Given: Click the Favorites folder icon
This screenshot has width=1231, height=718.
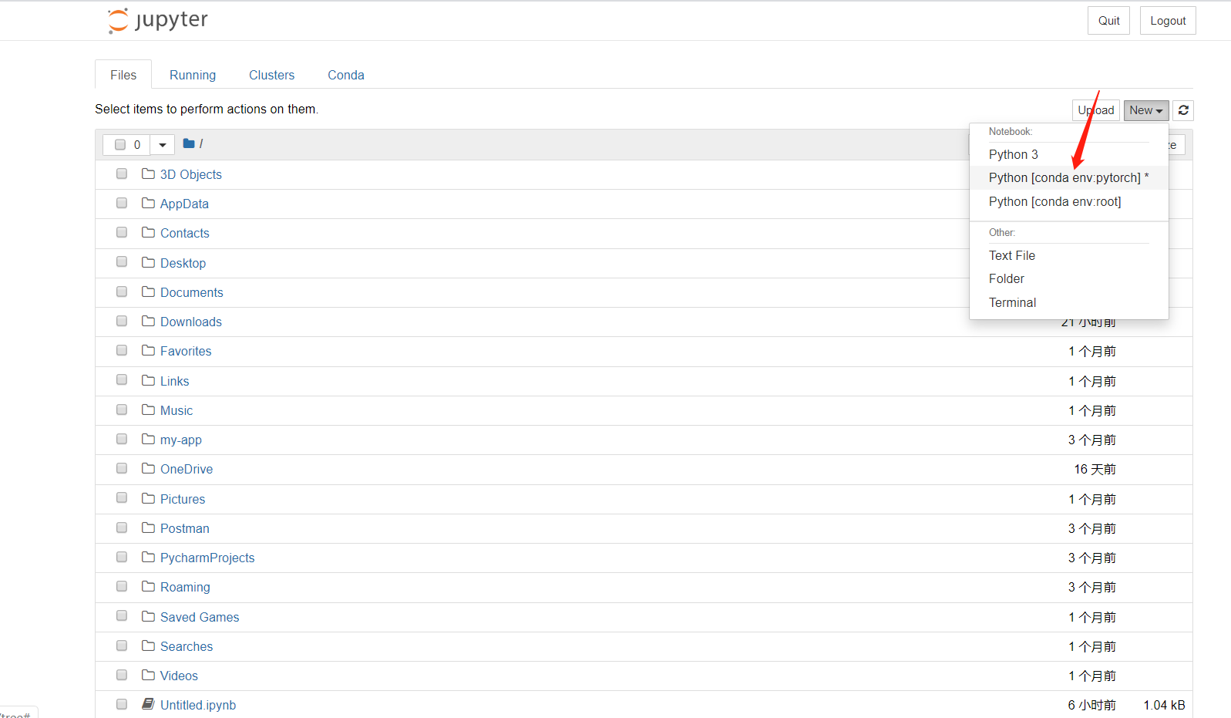Looking at the screenshot, I should click(x=149, y=351).
